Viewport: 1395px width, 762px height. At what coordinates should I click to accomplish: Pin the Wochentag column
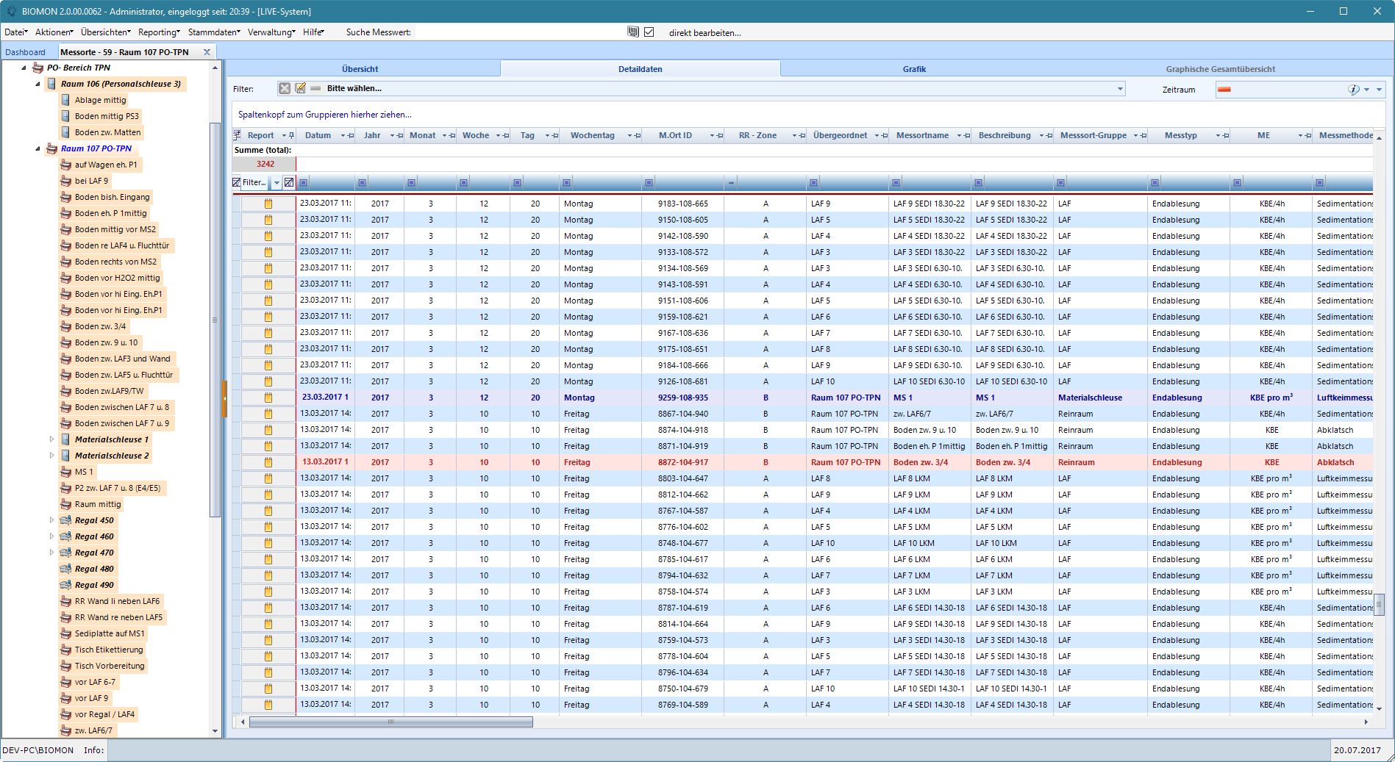coord(638,135)
